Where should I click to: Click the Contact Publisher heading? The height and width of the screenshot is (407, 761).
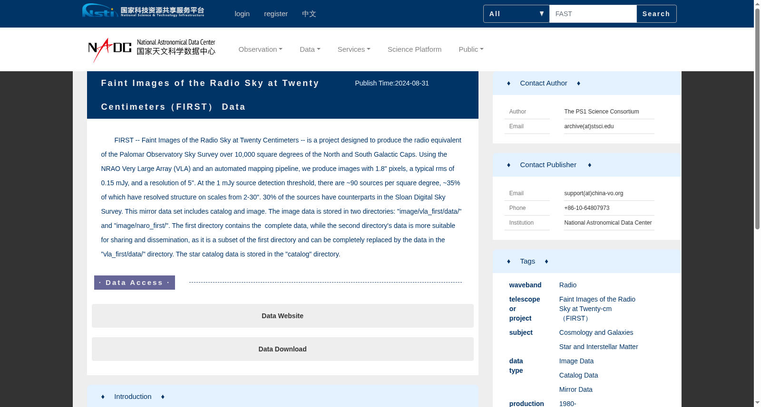(x=548, y=165)
